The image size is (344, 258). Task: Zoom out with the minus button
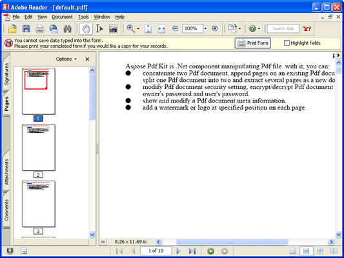[x=175, y=28]
